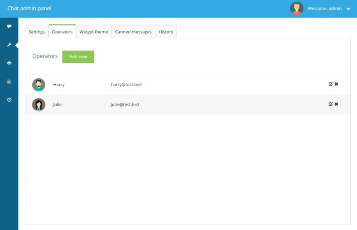Open the chat bubble sidebar icon
Image resolution: width=357 pixels, height=230 pixels.
9,27
